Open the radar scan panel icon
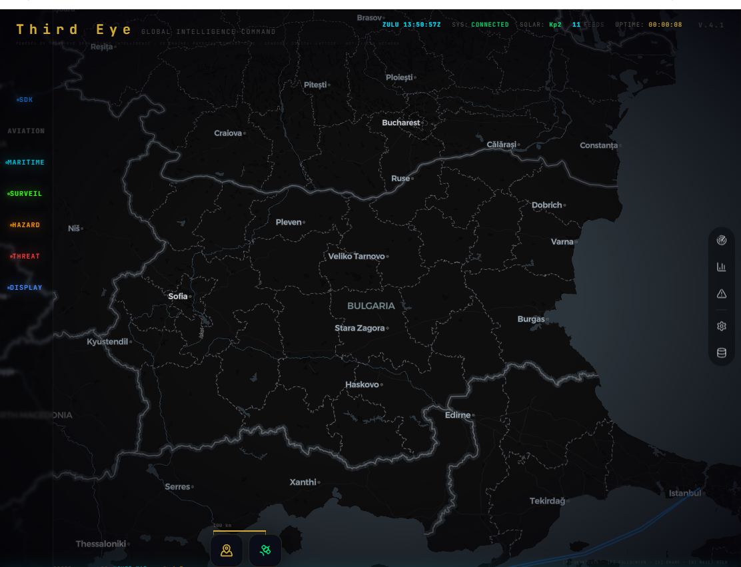 click(x=721, y=241)
